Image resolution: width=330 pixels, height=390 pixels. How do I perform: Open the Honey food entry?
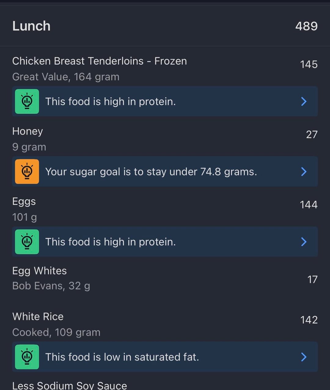click(x=28, y=131)
